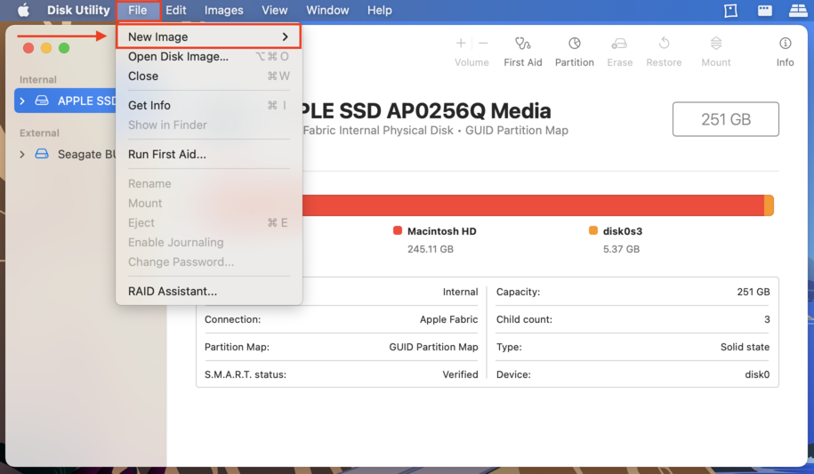
Task: Click the External sidebar heading
Action: pyautogui.click(x=39, y=133)
